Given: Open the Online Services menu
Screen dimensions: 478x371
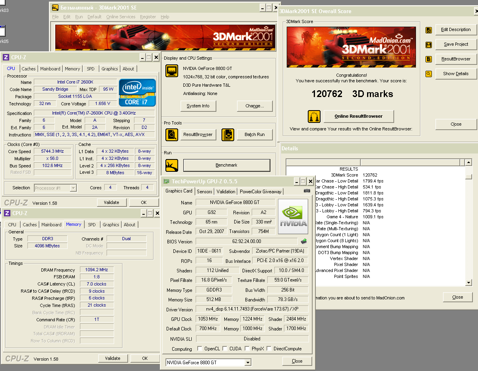Looking at the screenshot, I should (x=121, y=17).
